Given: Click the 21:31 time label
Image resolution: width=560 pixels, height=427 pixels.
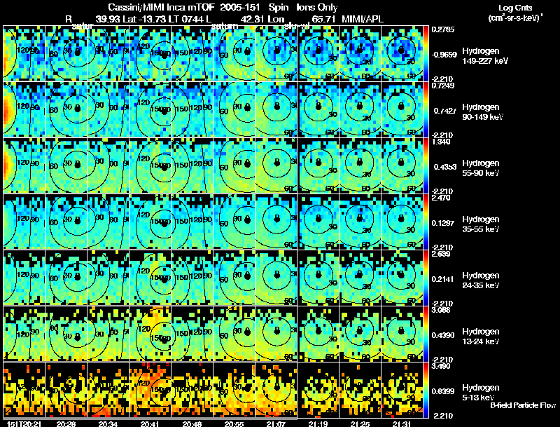Looking at the screenshot, I should [402, 423].
